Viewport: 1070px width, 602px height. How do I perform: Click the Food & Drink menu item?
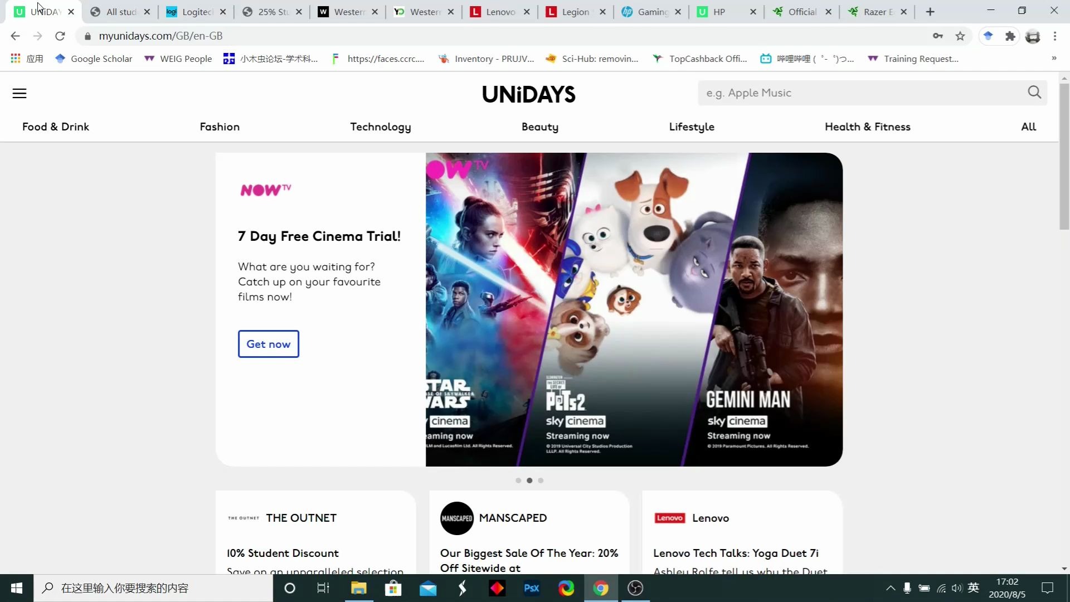coord(56,127)
